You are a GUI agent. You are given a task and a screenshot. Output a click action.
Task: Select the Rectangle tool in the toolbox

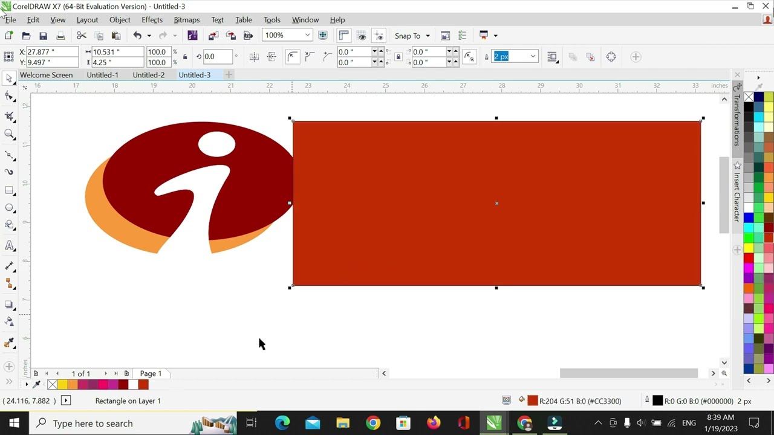click(x=9, y=190)
